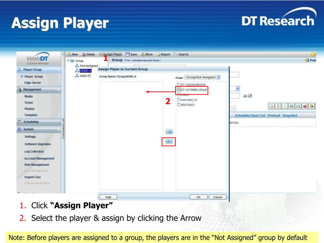Check the MS010023 player checkbox
324x243 pixels.
click(x=179, y=105)
